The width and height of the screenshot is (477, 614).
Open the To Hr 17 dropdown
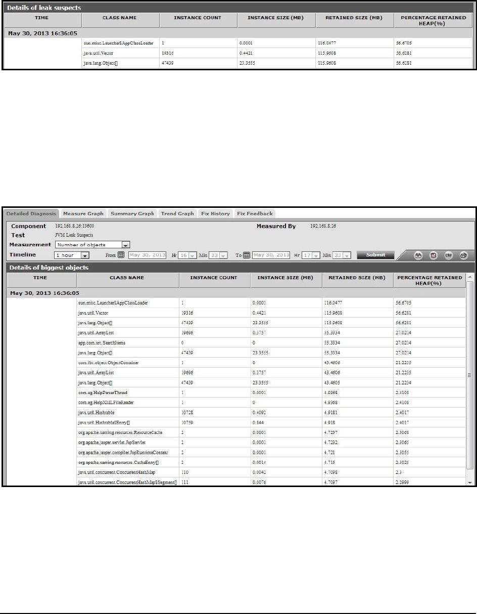pos(311,255)
